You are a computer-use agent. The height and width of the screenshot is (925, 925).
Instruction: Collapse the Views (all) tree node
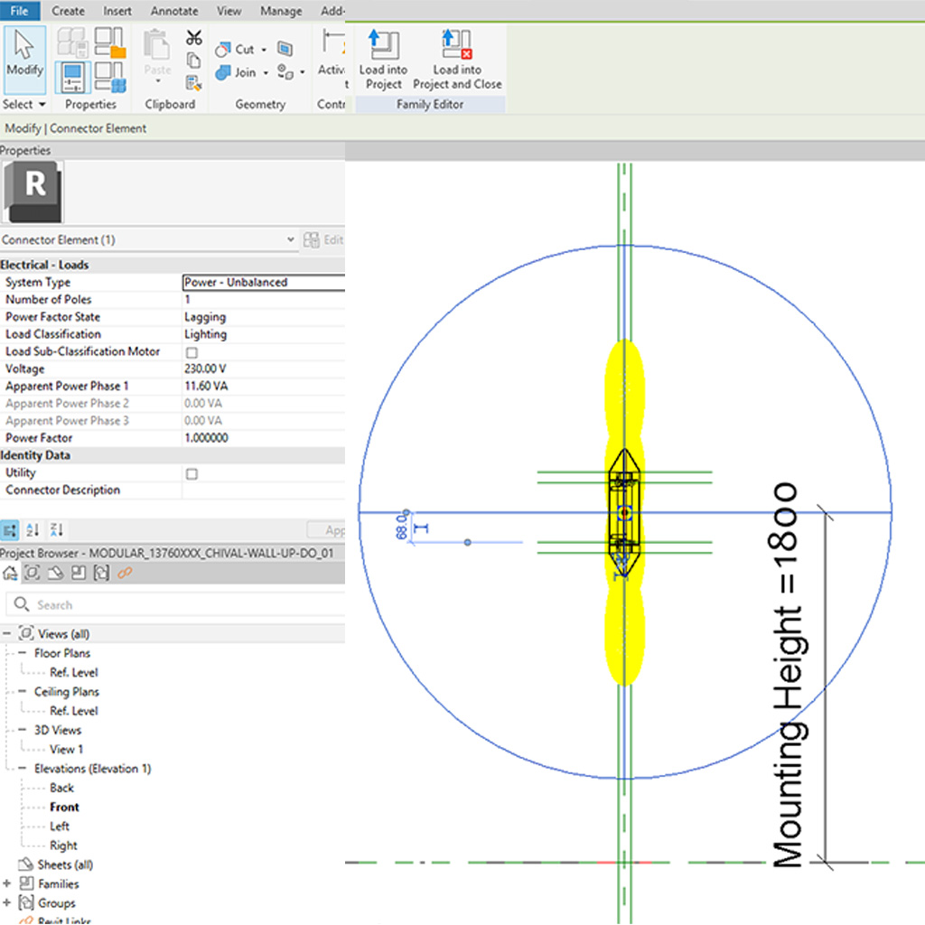[7, 634]
